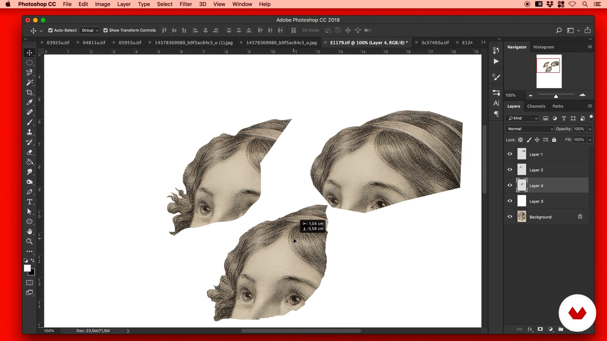The height and width of the screenshot is (341, 607).
Task: Change screen mode from the toolbar
Action: point(29,293)
